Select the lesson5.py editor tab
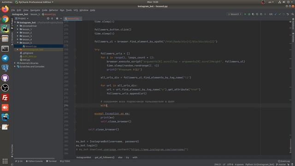This screenshot has height=166, width=295. pos(73,18)
